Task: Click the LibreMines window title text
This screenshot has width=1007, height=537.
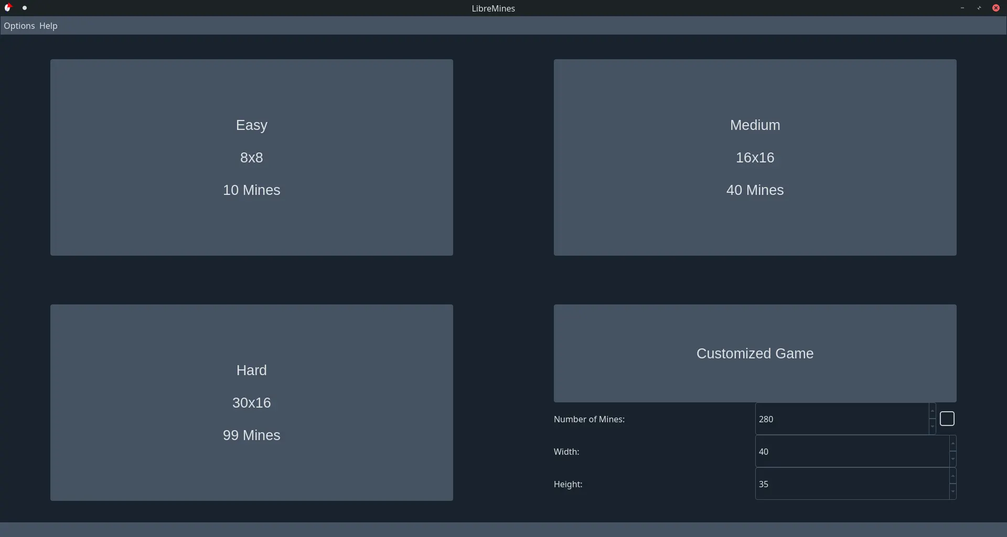Action: pos(494,8)
